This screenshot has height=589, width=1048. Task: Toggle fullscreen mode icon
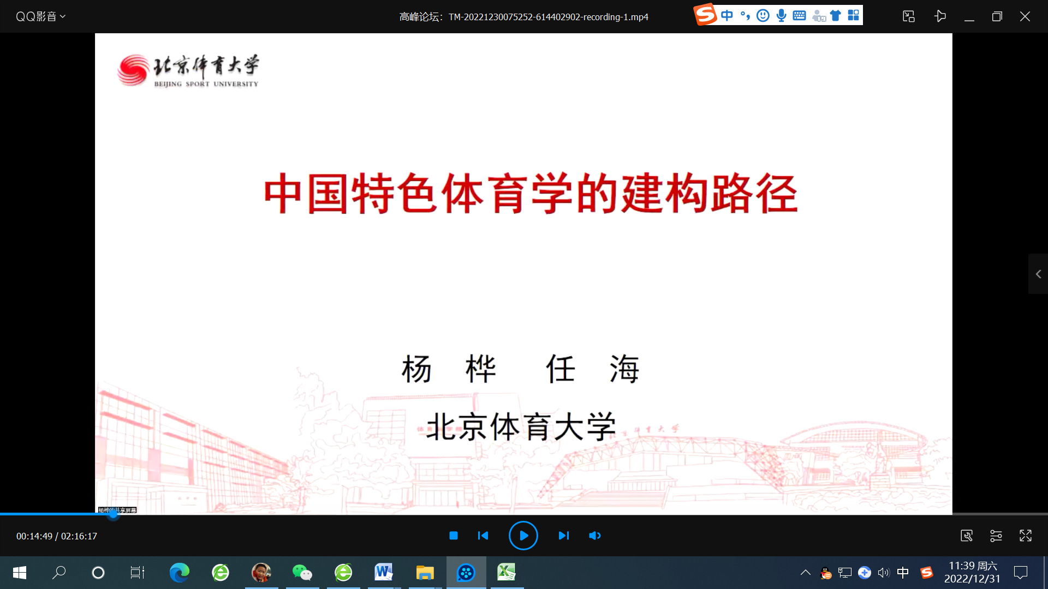pos(1025,536)
